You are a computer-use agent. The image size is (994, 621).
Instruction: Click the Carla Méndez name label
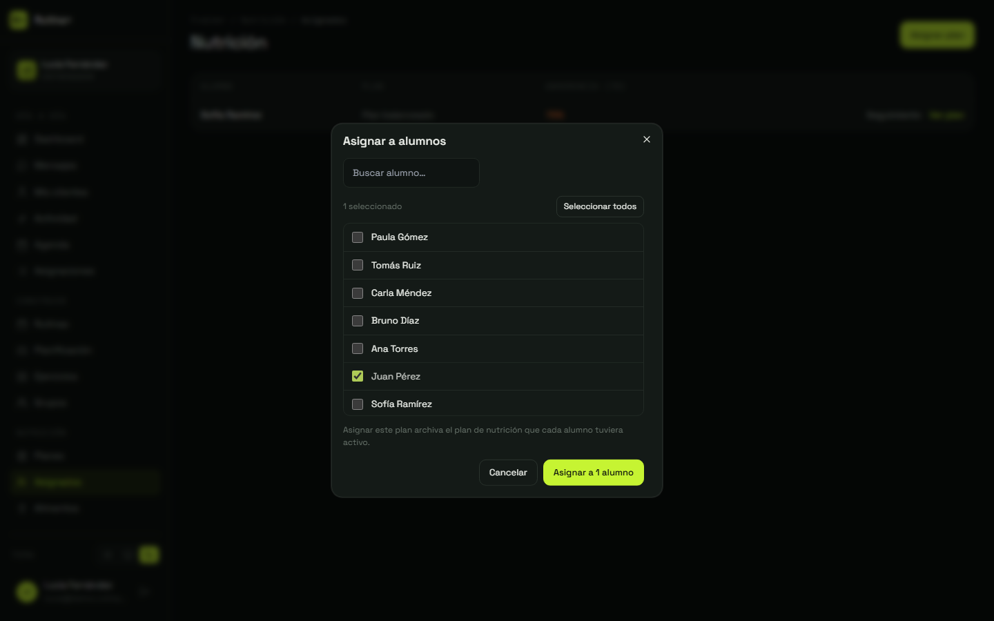pos(402,293)
